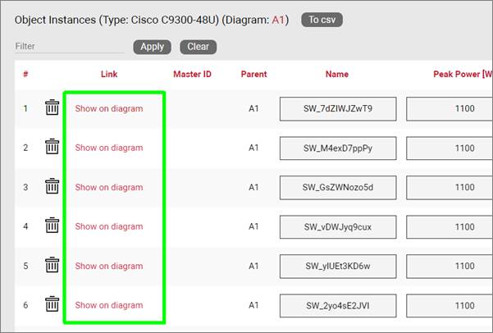Screen dimensions: 493x333
Task: Open the A1 diagram link in header
Action: 278,20
